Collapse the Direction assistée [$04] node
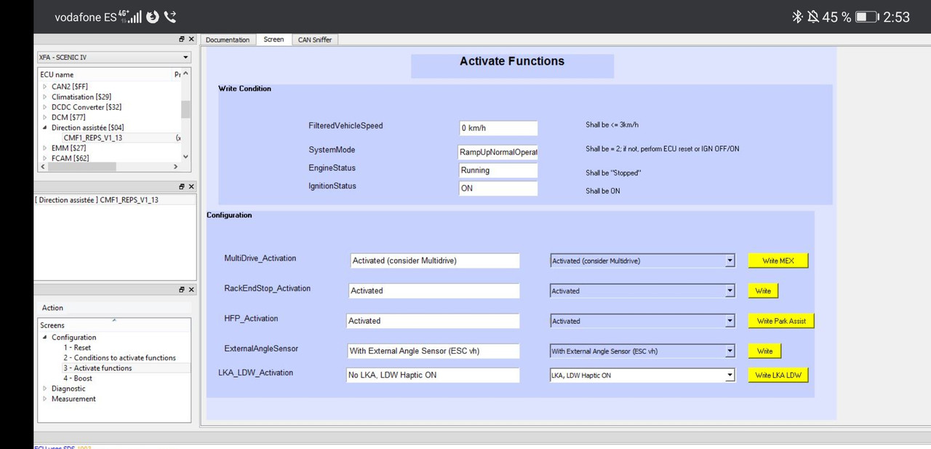This screenshot has height=449, width=931. pyautogui.click(x=45, y=127)
